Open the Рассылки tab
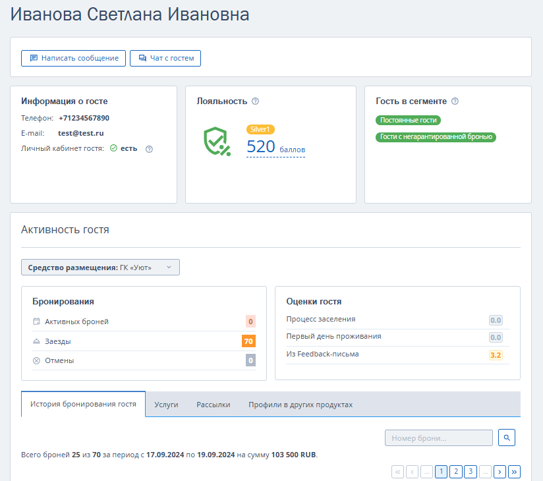 214,405
